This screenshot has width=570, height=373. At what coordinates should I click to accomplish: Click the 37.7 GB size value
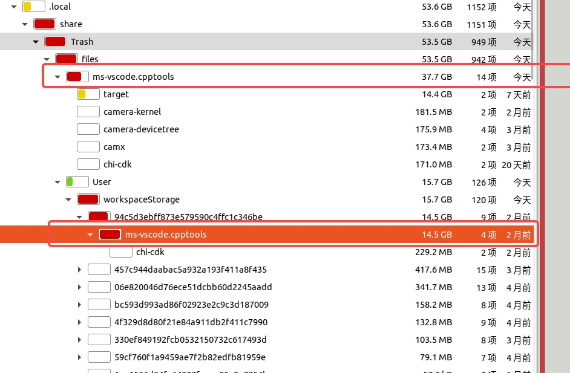click(437, 77)
